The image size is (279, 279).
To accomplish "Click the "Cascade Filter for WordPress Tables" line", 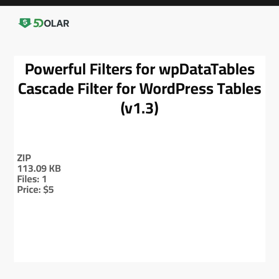I will pos(139,89).
